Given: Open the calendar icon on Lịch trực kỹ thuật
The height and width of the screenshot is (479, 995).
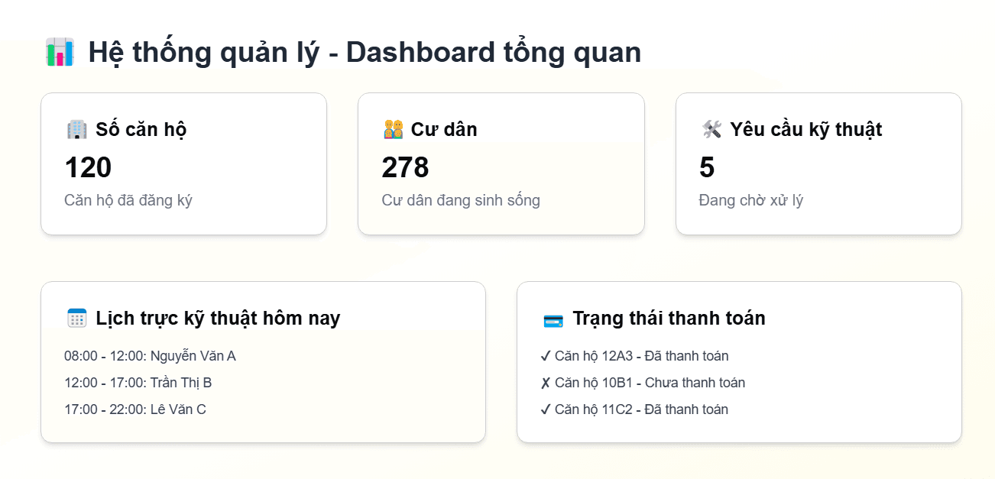Looking at the screenshot, I should 76,318.
